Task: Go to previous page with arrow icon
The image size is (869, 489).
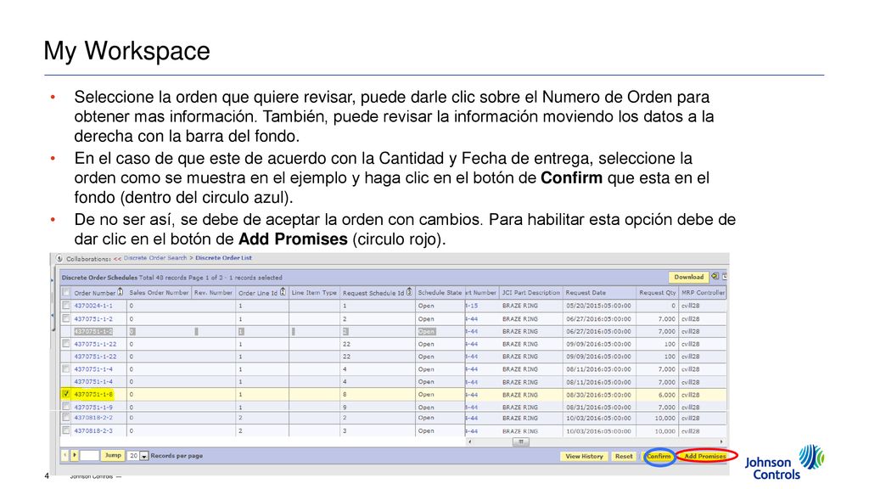Action: (x=64, y=455)
